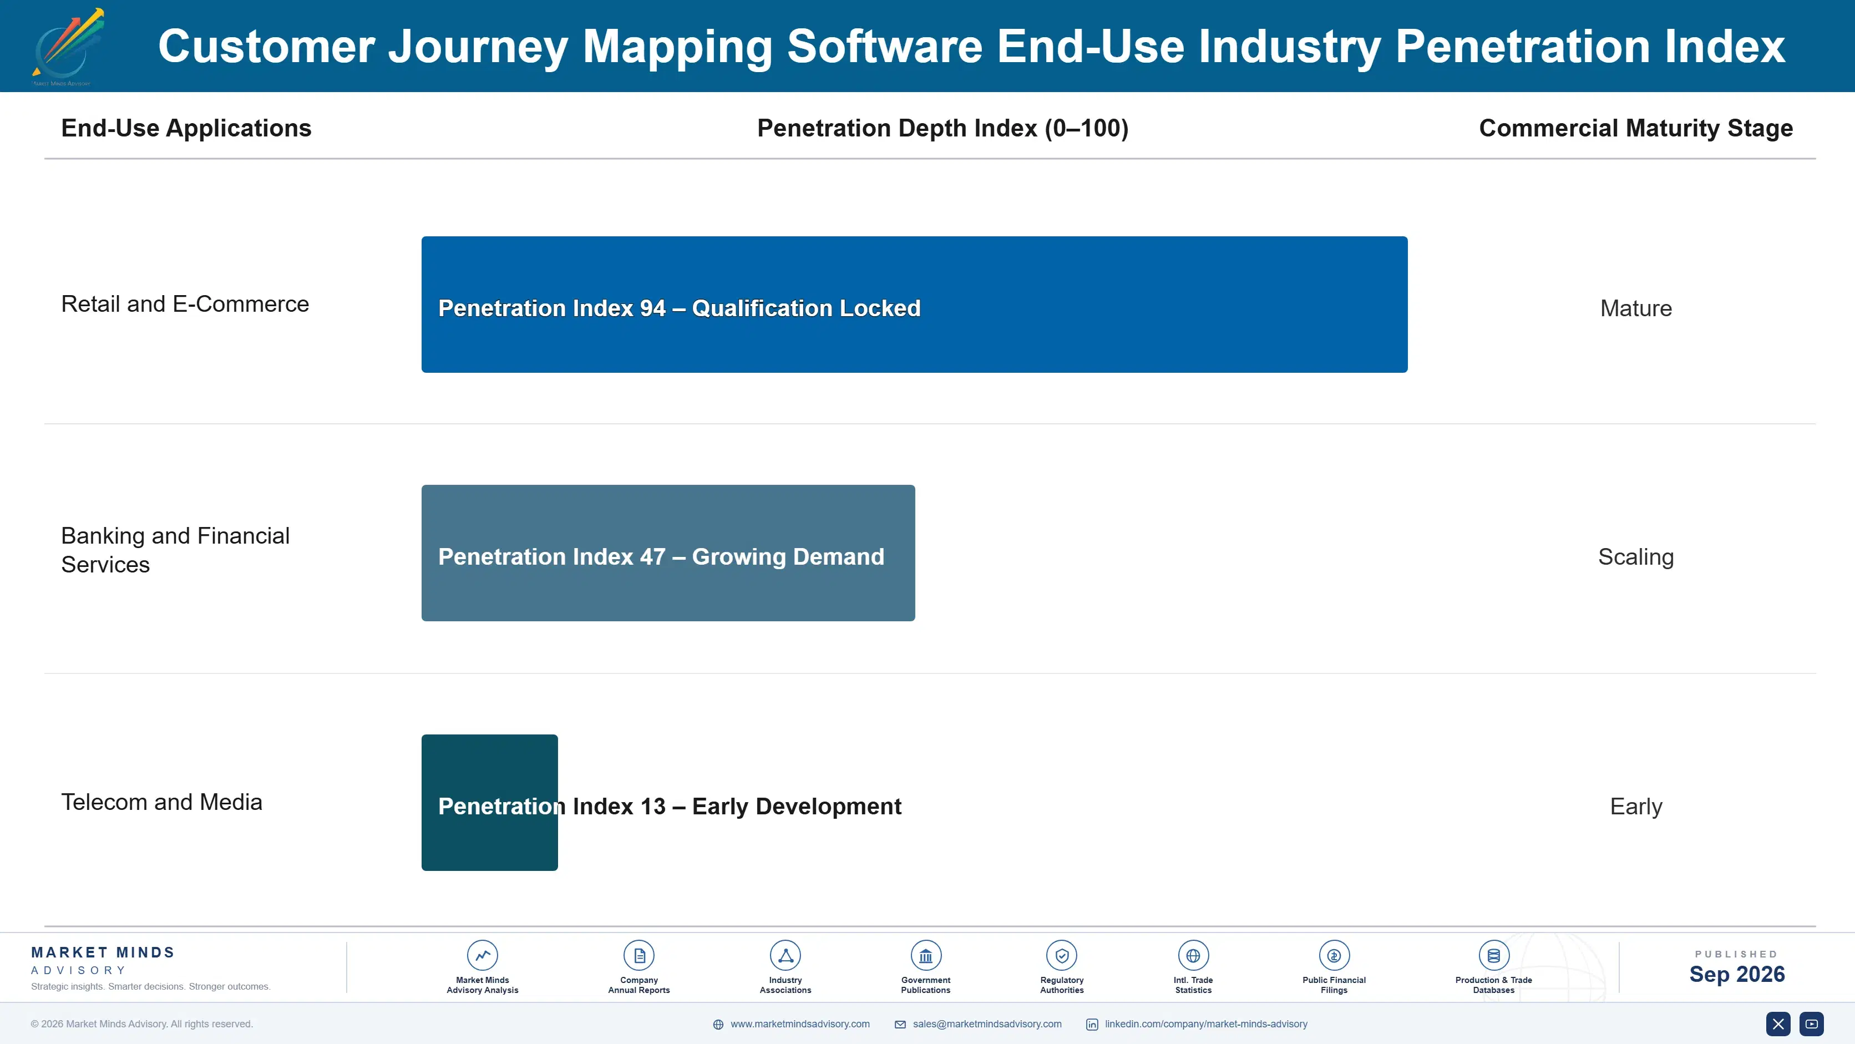Open the X social media icon

[1778, 1023]
